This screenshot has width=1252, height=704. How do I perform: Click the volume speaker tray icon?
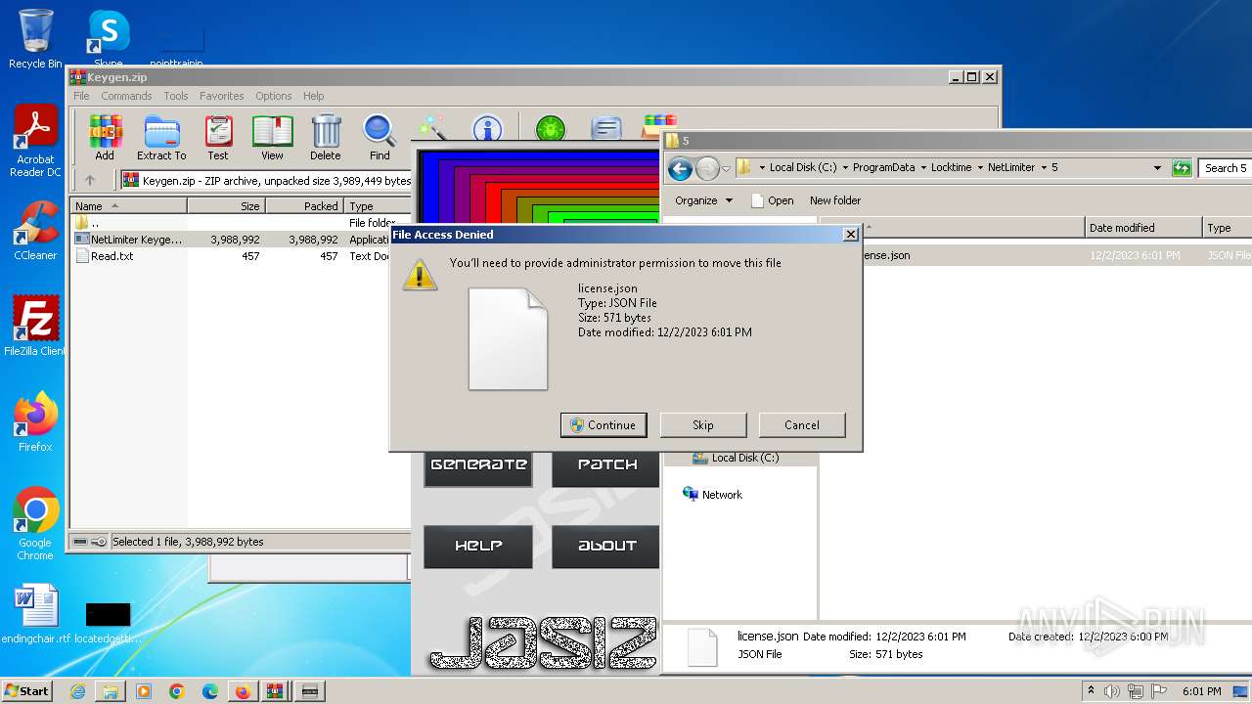point(1112,691)
